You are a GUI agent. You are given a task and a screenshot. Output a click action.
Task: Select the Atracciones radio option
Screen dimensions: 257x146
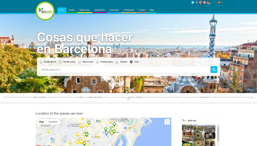(80, 62)
